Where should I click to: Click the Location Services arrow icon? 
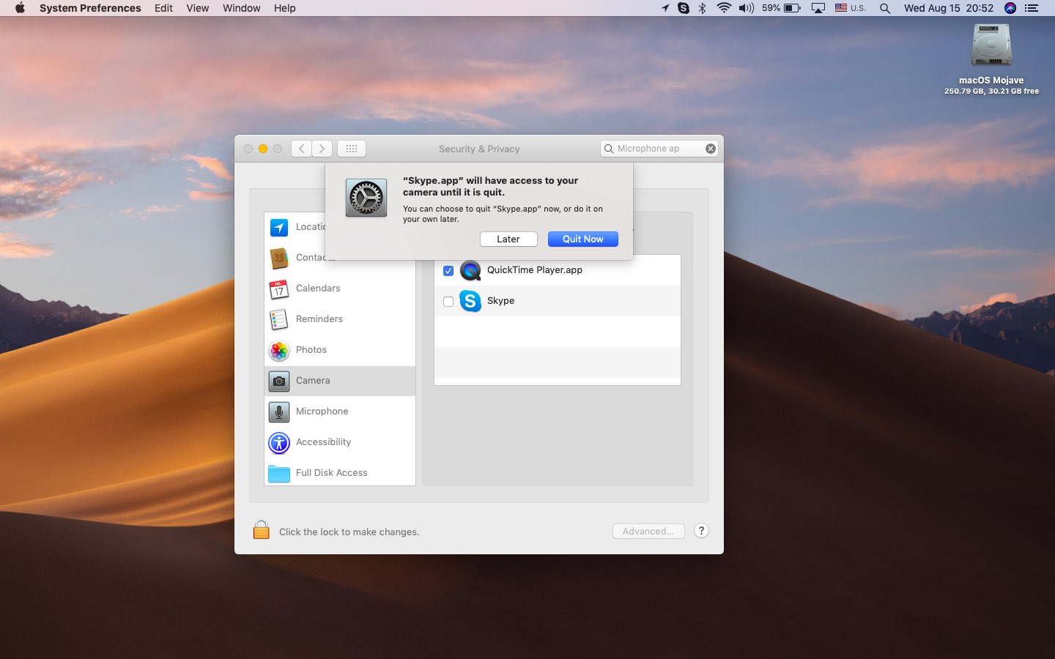(x=279, y=228)
